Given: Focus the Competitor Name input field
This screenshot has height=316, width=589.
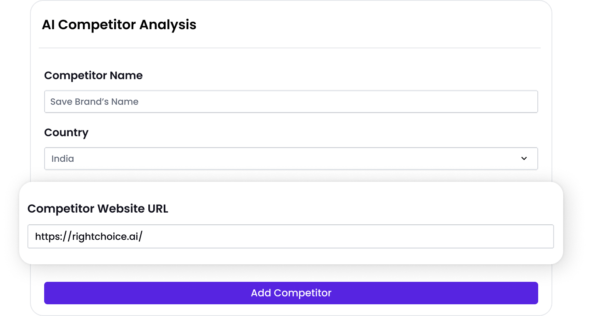Looking at the screenshot, I should pyautogui.click(x=291, y=102).
